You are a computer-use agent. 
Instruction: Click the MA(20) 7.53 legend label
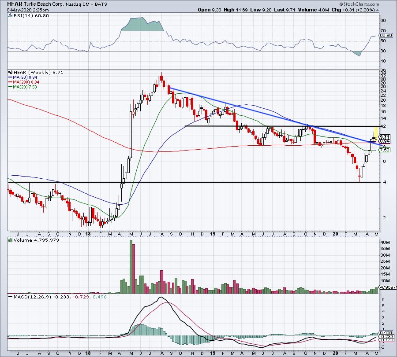click(x=25, y=87)
